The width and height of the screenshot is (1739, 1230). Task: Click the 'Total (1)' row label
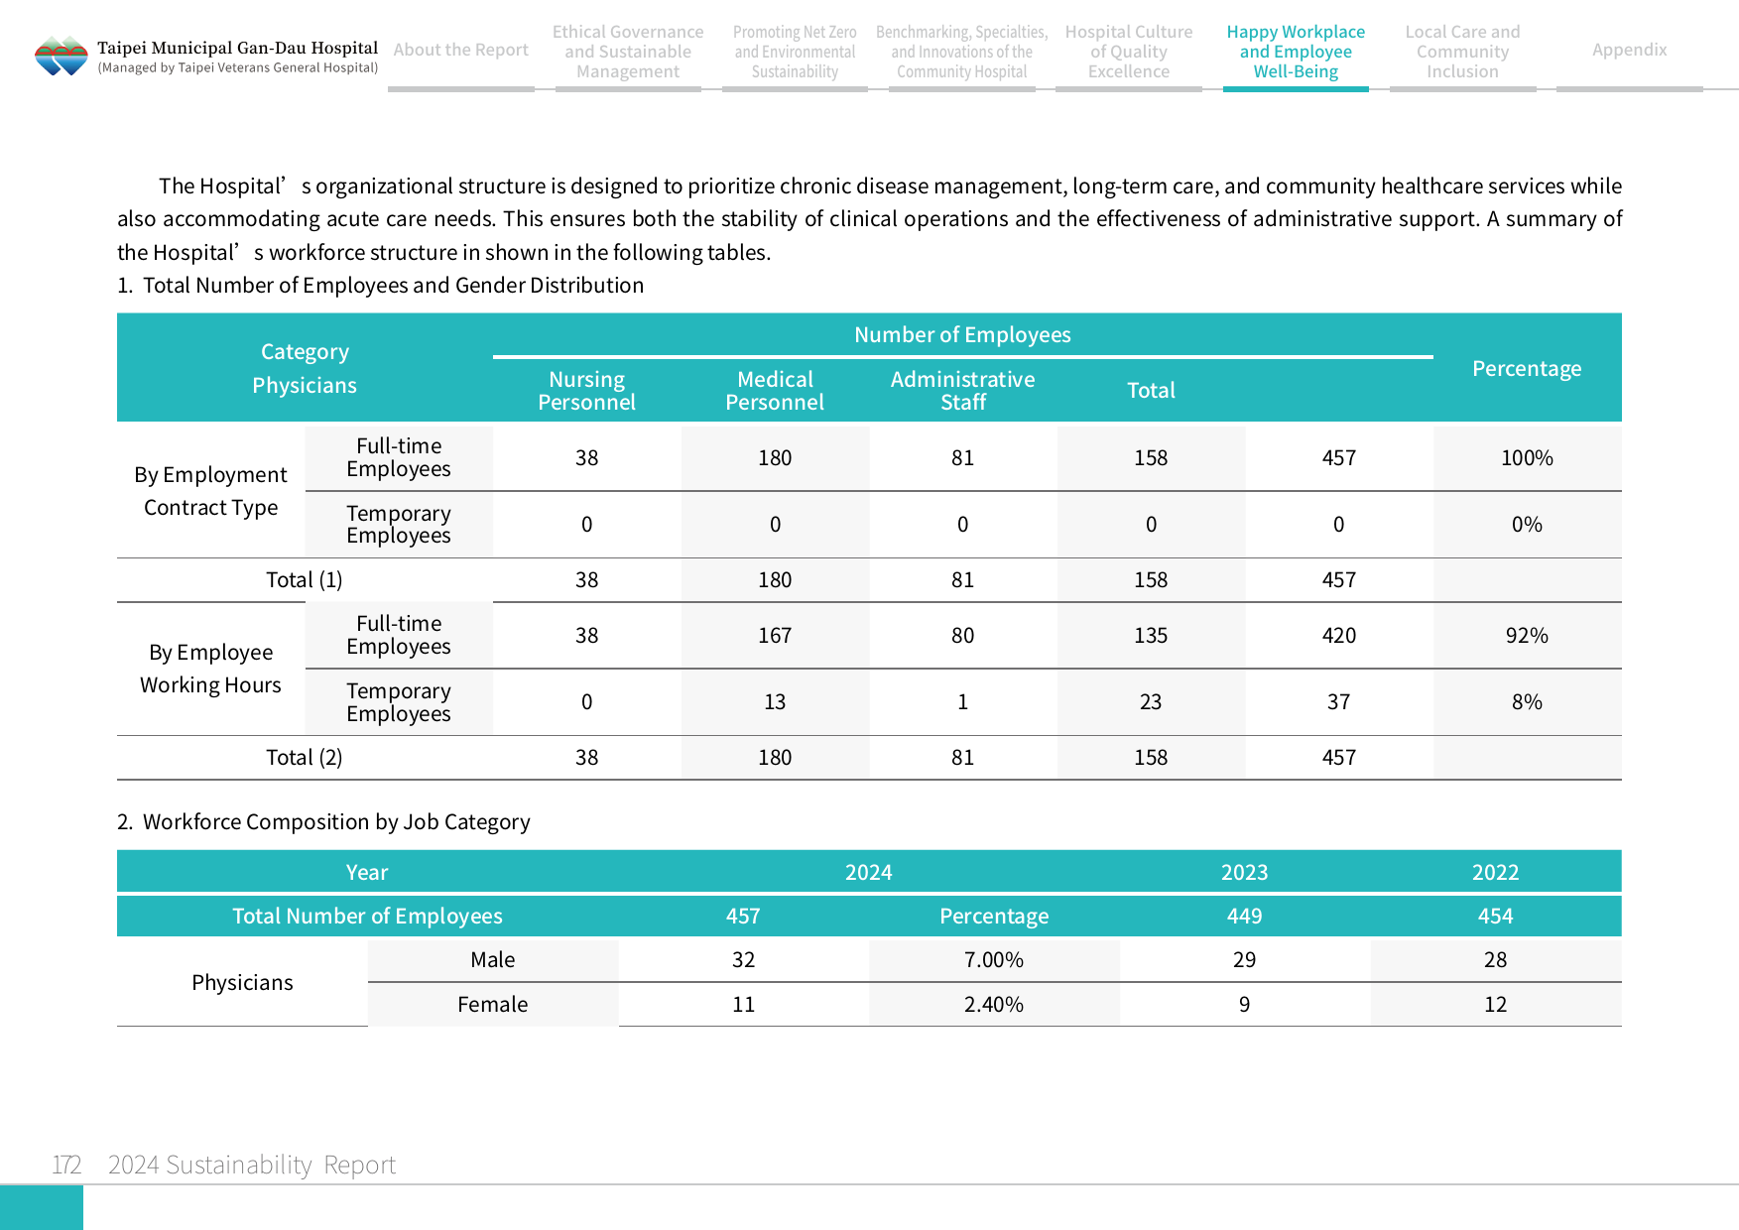pos(305,579)
